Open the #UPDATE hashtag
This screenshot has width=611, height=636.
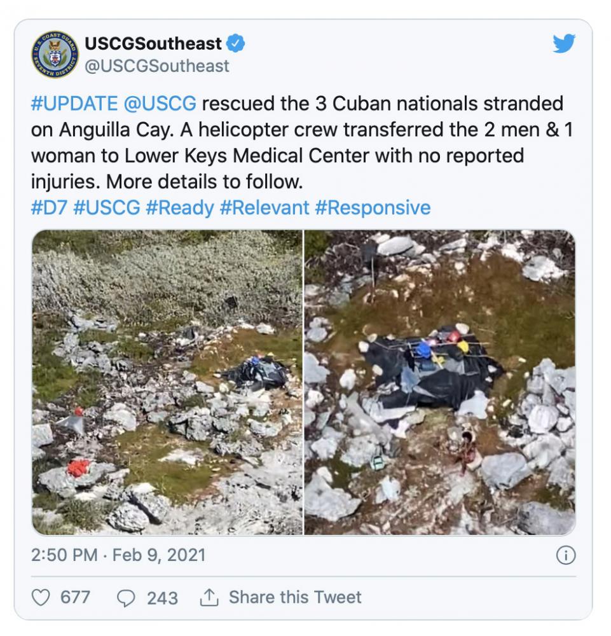pyautogui.click(x=74, y=104)
